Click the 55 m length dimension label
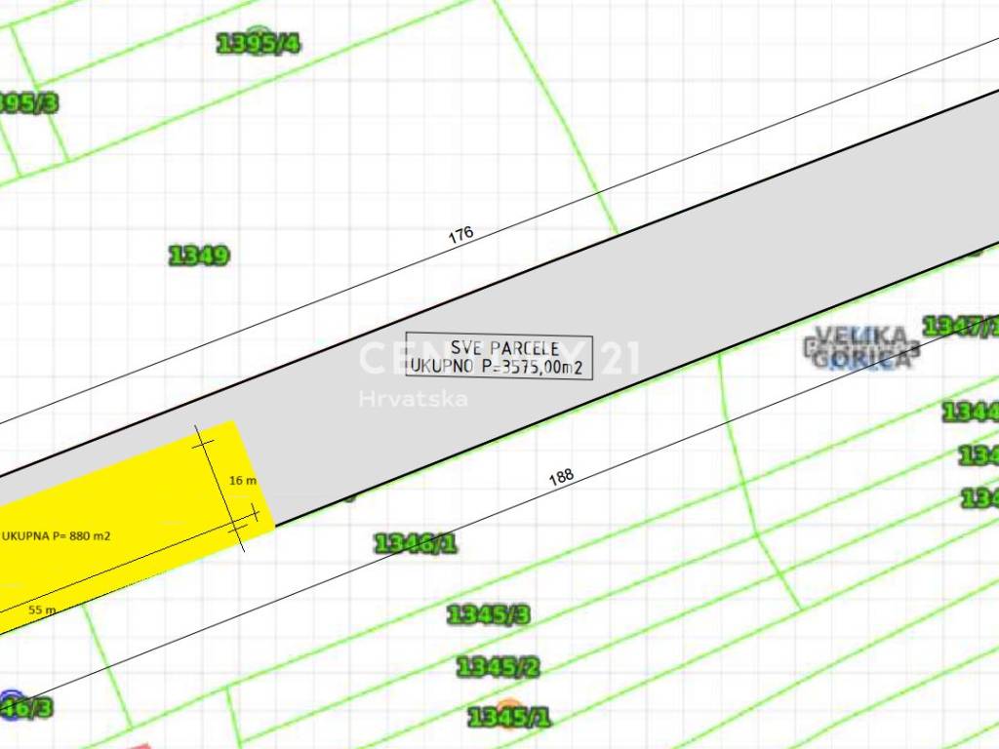Screen dimensions: 999x749 (x=42, y=610)
